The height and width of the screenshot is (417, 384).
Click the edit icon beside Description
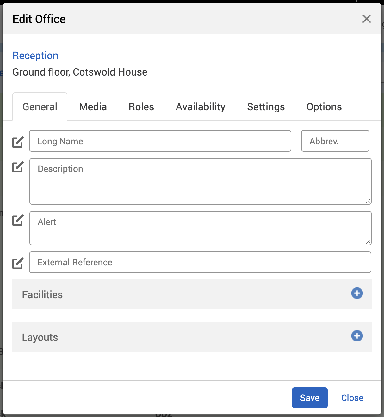point(18,167)
